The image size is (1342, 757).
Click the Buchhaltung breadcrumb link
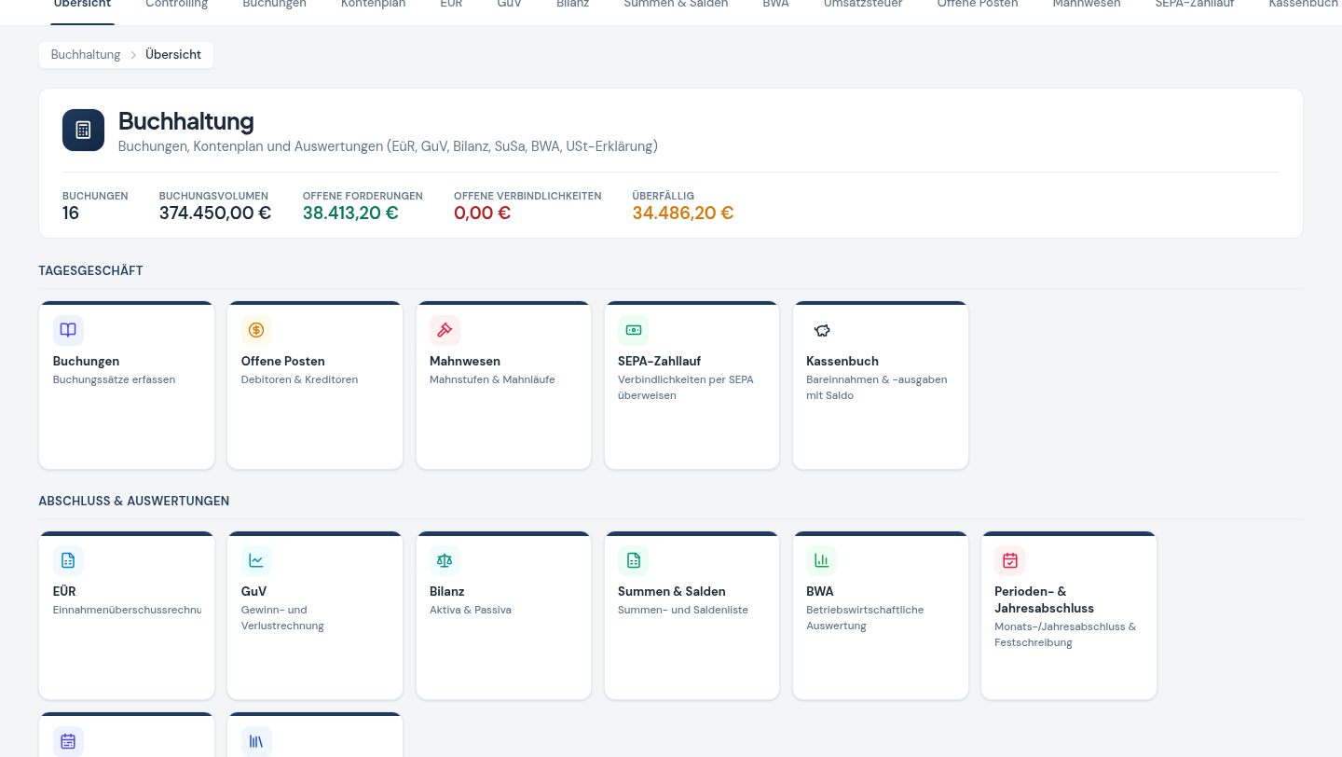click(x=86, y=55)
